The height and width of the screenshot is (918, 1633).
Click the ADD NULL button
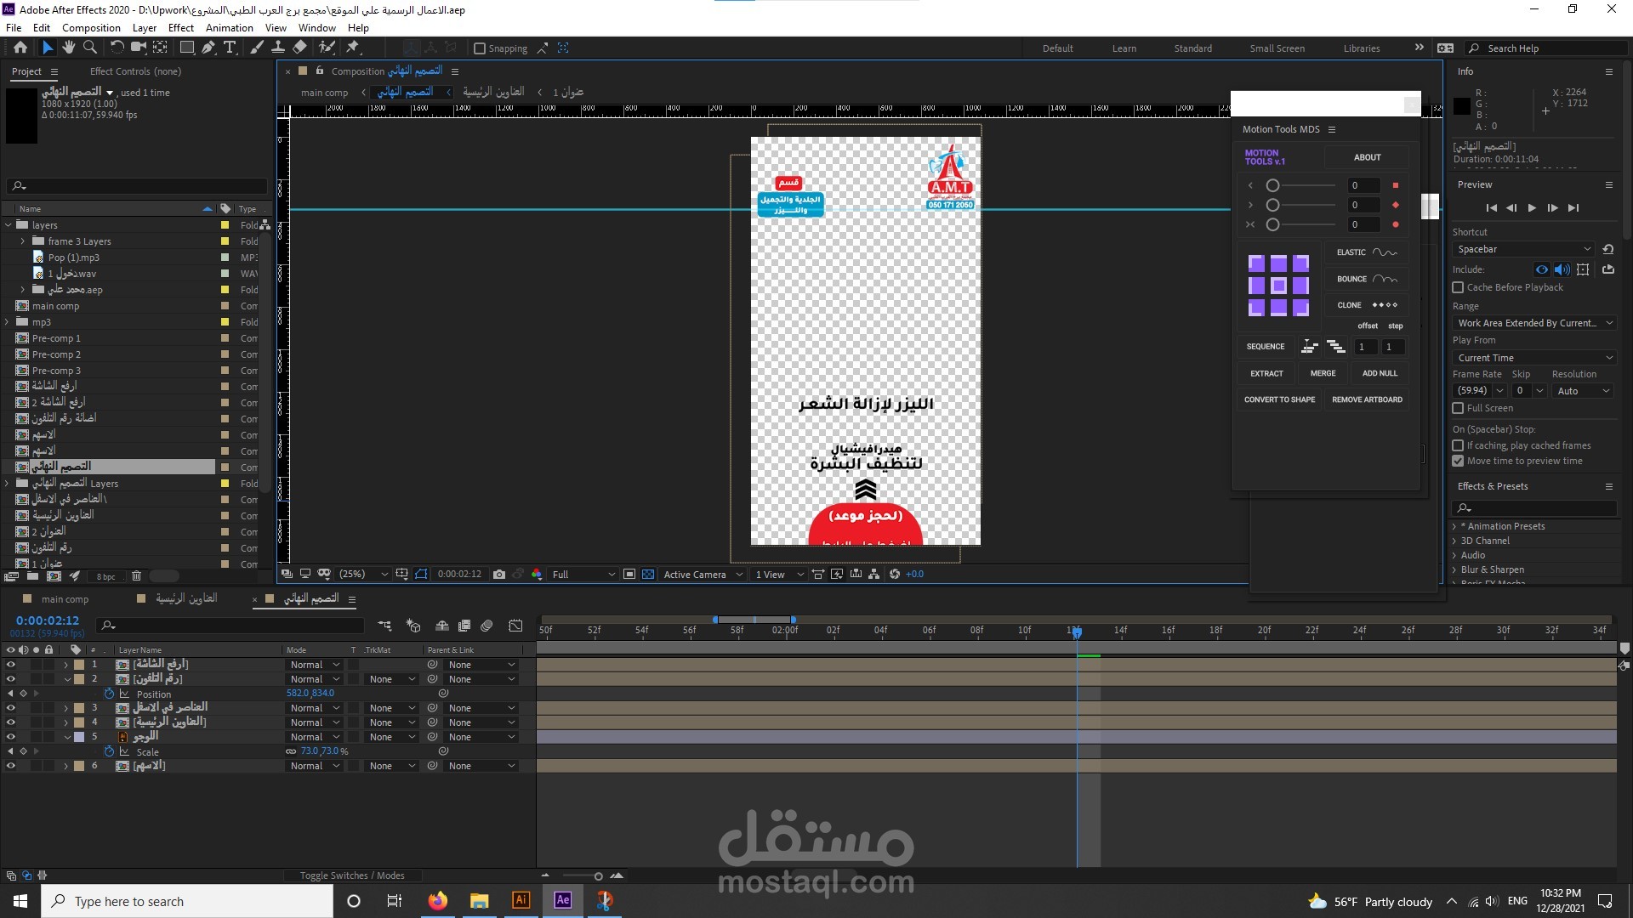pos(1380,373)
